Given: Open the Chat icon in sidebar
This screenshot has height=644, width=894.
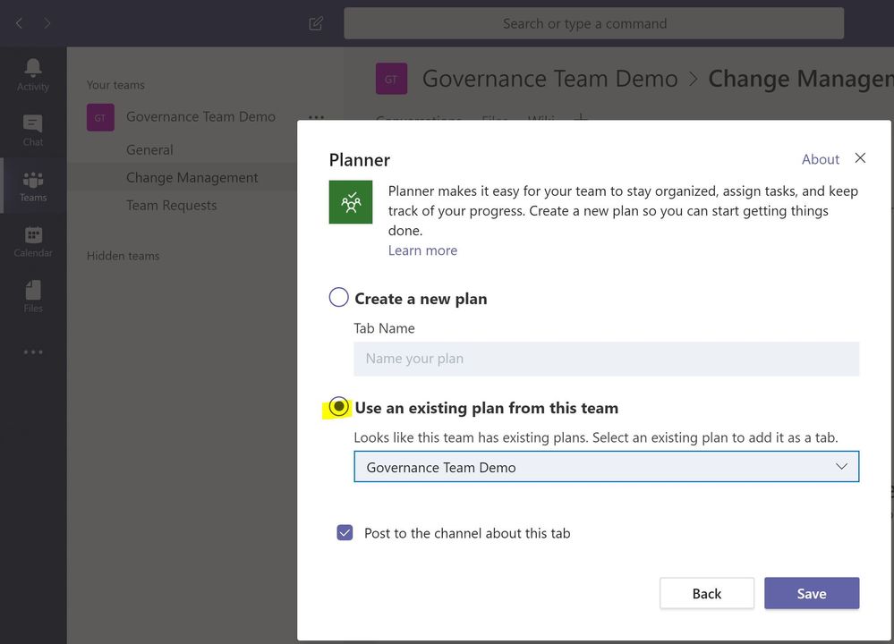Looking at the screenshot, I should [x=32, y=131].
